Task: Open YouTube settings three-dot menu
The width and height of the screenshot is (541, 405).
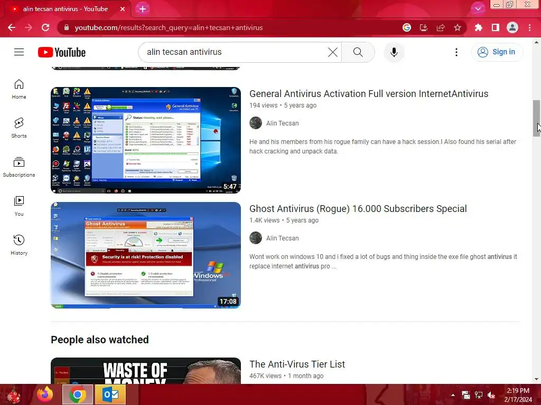Action: coord(456,52)
